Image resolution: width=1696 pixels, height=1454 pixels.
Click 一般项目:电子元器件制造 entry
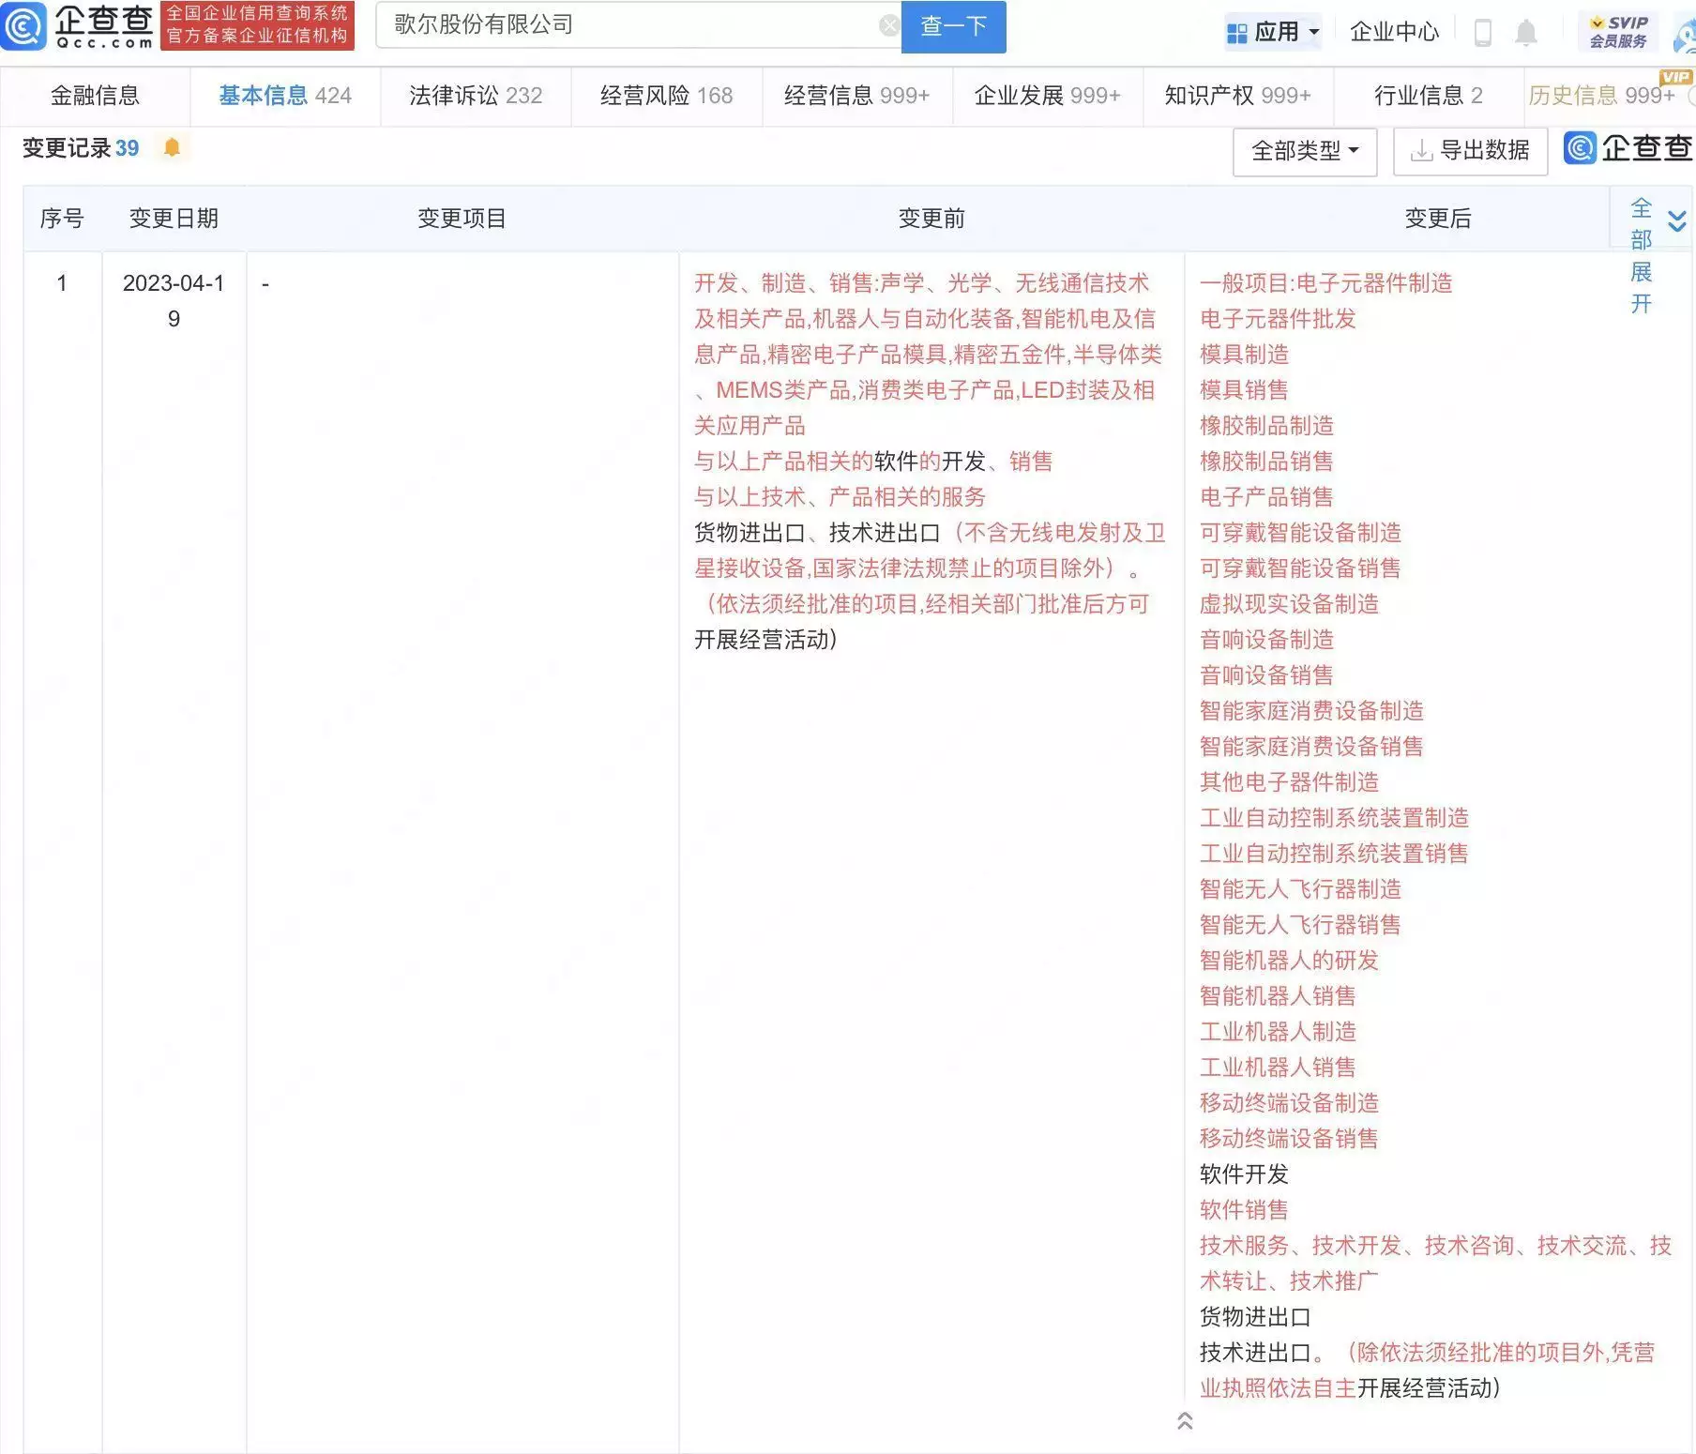click(x=1325, y=283)
